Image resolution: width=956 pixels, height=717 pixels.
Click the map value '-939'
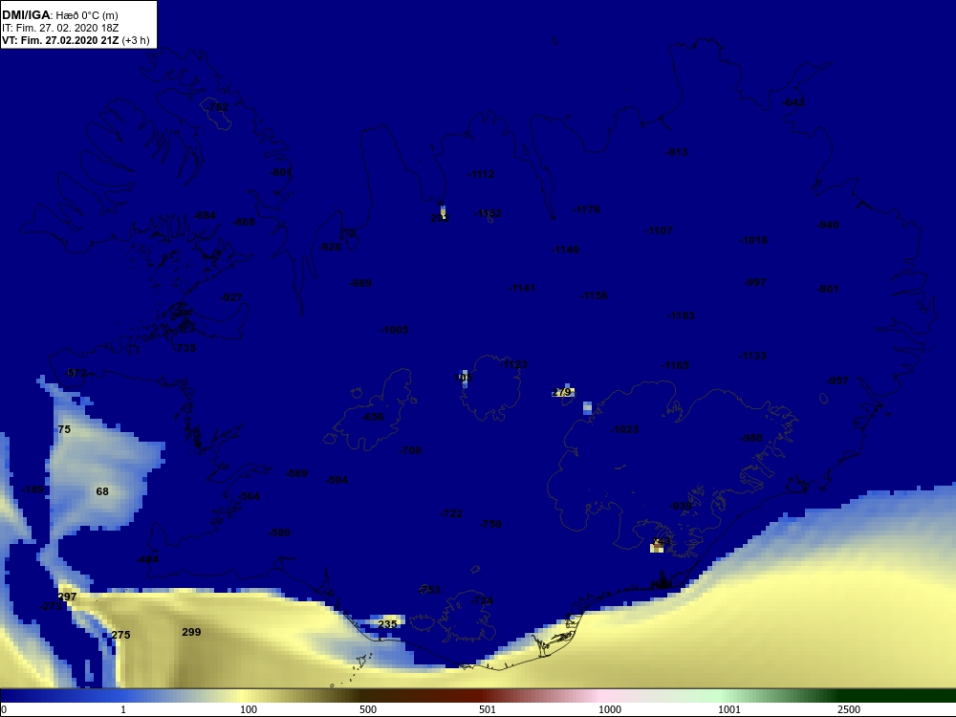click(681, 506)
